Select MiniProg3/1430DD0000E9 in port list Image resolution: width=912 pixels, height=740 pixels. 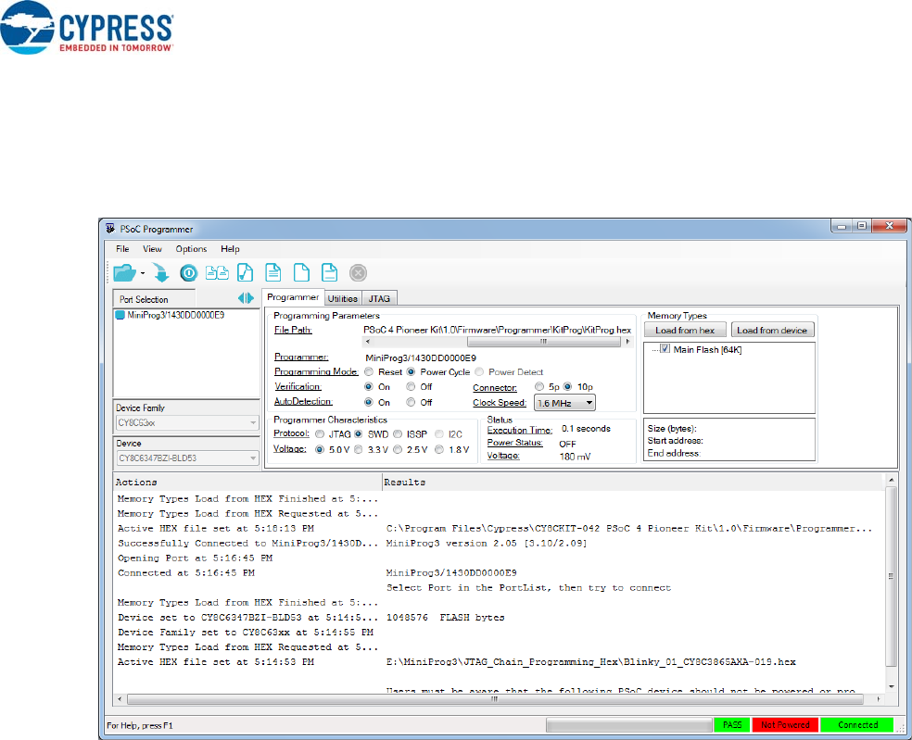pyautogui.click(x=173, y=315)
